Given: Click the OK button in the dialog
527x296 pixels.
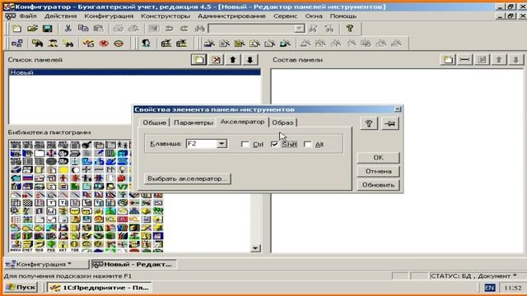Looking at the screenshot, I should click(379, 157).
